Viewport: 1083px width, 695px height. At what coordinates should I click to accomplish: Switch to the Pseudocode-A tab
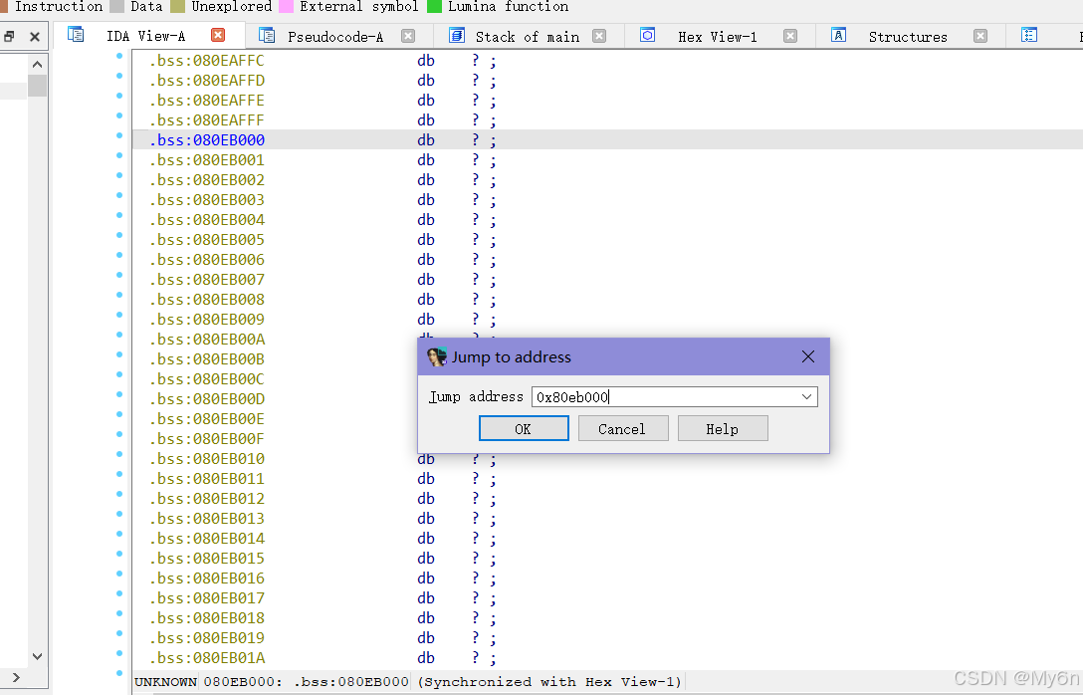(x=335, y=37)
